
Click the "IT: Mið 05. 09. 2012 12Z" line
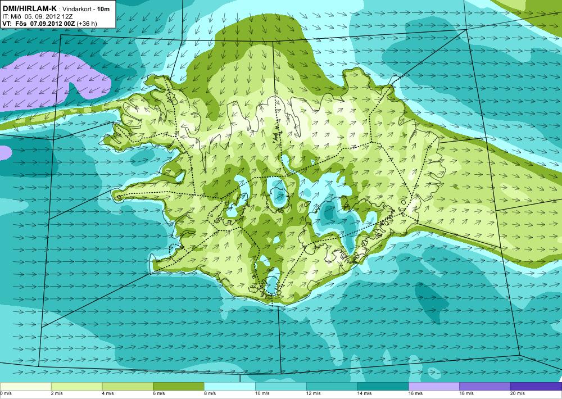point(38,16)
